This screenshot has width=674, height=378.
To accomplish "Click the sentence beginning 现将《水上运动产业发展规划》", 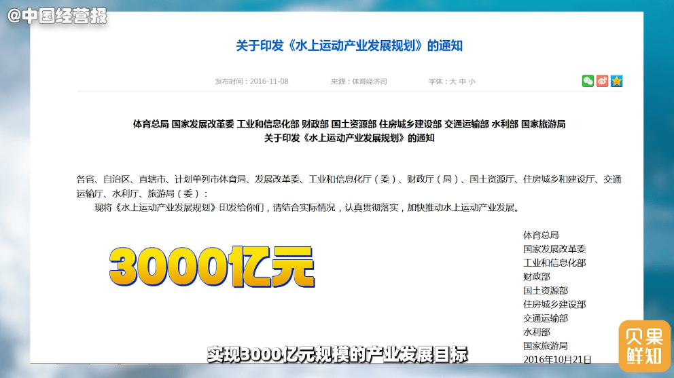I will [x=306, y=208].
